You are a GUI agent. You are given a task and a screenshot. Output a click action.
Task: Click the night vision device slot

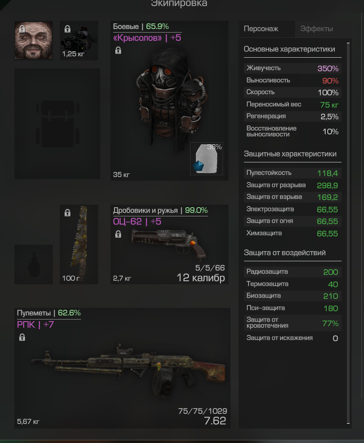[79, 41]
